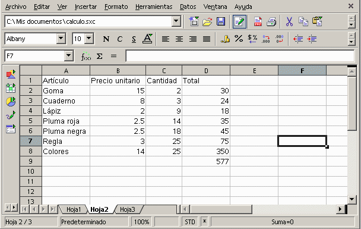Go to first sheet tab arrow
The width and height of the screenshot is (361, 229).
24,209
